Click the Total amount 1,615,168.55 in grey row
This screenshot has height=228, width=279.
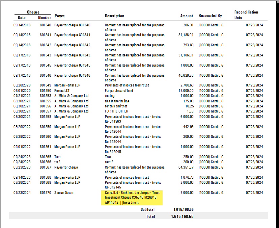[182, 217]
